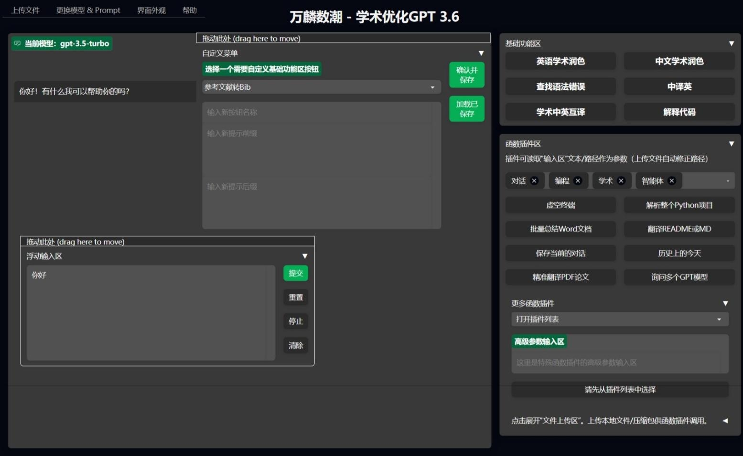Screen dimensions: 743x456
Task: Click the 保存当前的对话 button
Action: pos(560,253)
